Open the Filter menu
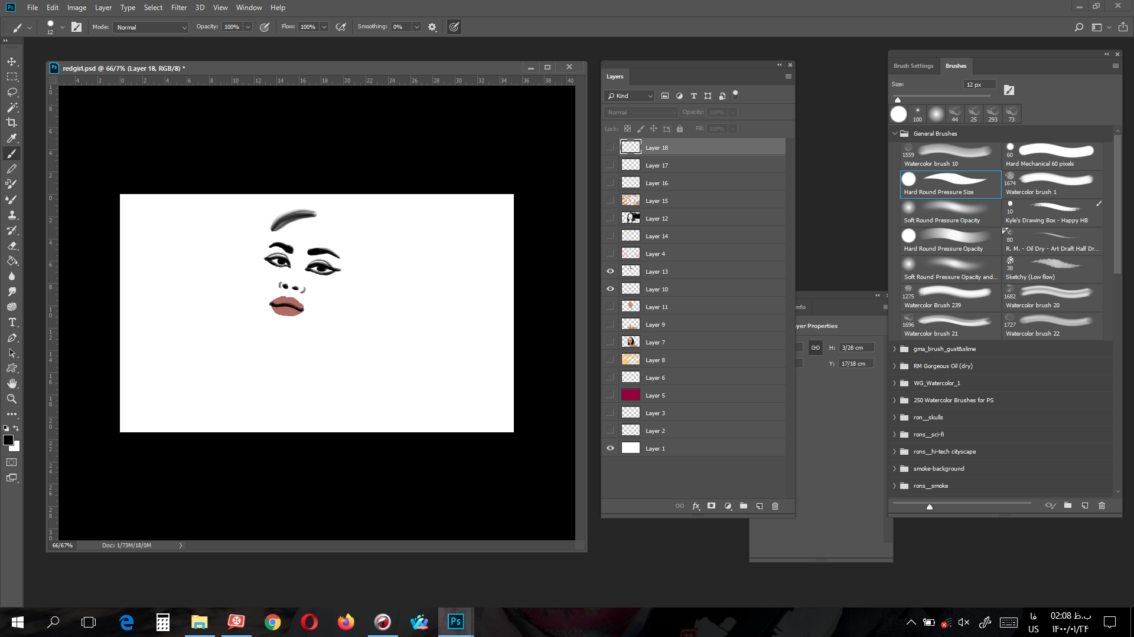Screen dimensions: 1134x637 [x=179, y=8]
